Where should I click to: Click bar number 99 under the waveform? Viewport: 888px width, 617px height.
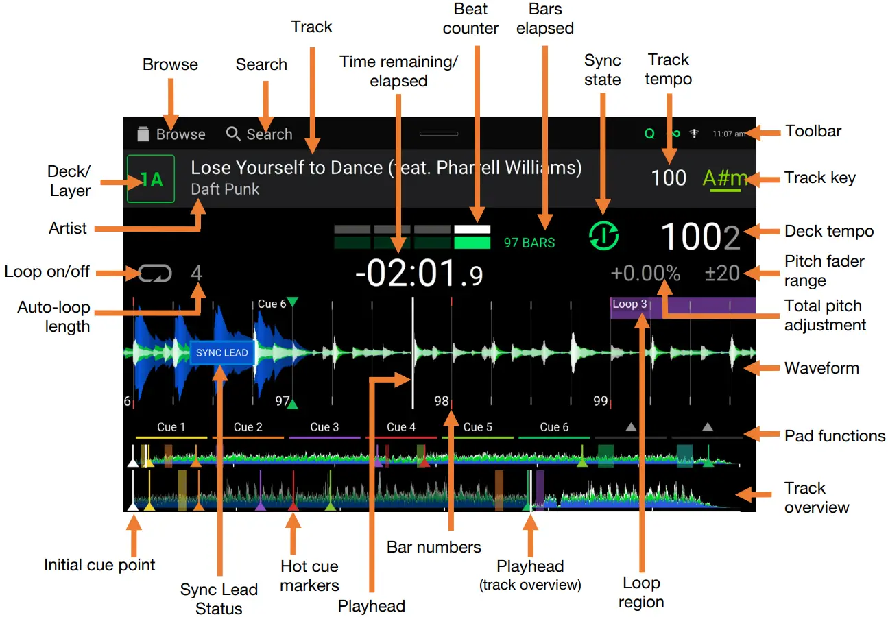coord(601,401)
